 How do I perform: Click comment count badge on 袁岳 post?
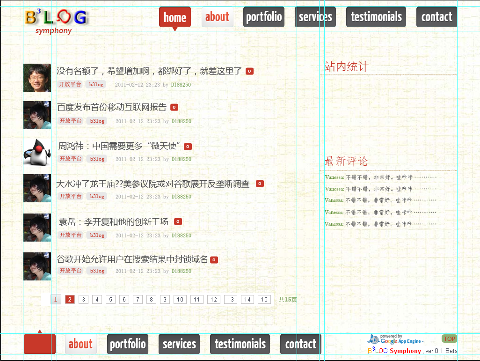(x=178, y=221)
